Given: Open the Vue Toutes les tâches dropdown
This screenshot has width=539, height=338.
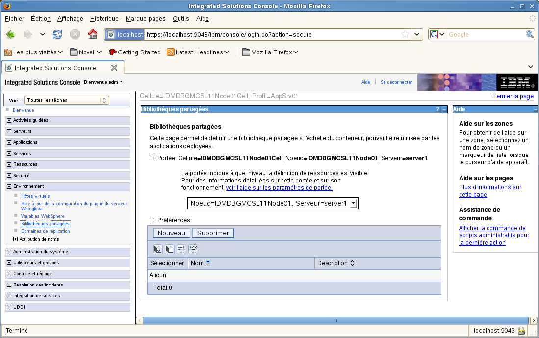Looking at the screenshot, I should (x=66, y=100).
